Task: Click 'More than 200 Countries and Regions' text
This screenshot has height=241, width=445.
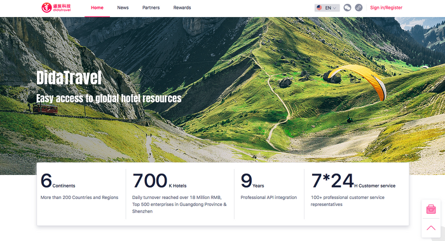Action: pyautogui.click(x=79, y=197)
